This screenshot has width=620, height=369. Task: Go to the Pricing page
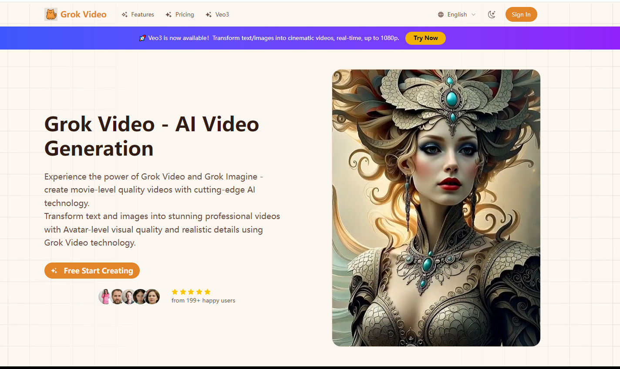coord(185,14)
